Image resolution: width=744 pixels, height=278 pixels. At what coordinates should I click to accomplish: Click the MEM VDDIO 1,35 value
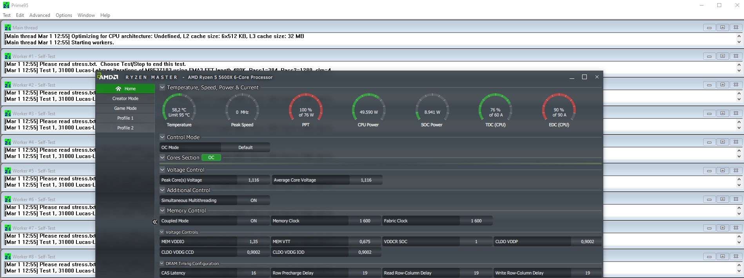tap(254, 242)
